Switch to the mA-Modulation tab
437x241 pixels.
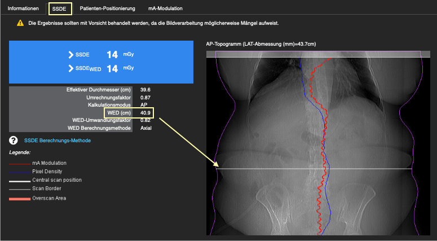(x=165, y=8)
